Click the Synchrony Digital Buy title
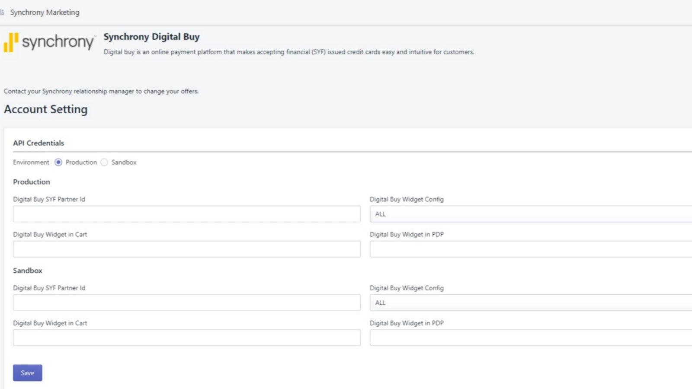This screenshot has height=389, width=692. (x=151, y=37)
